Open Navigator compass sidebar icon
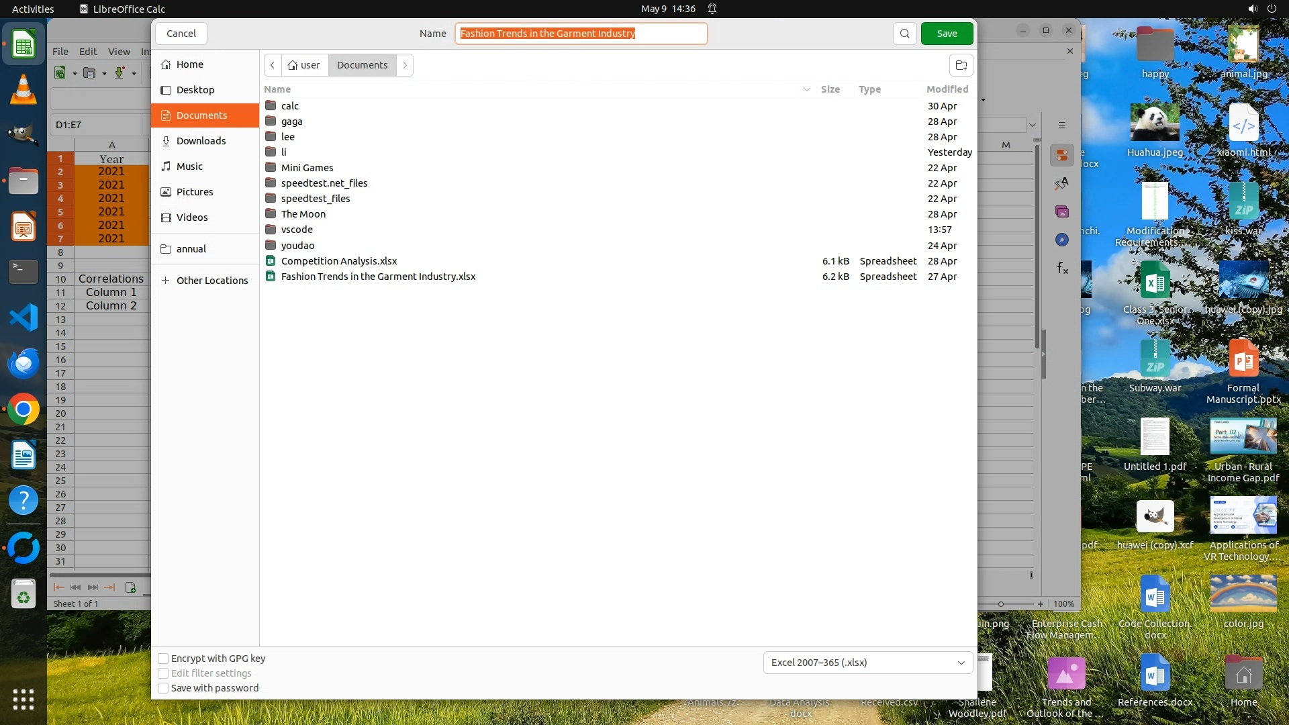The image size is (1289, 725). click(x=1061, y=240)
